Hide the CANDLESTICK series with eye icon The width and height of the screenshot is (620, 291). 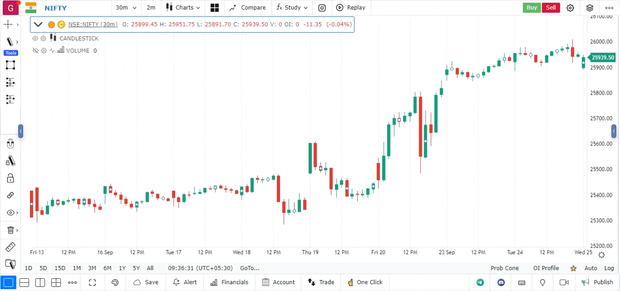click(35, 39)
